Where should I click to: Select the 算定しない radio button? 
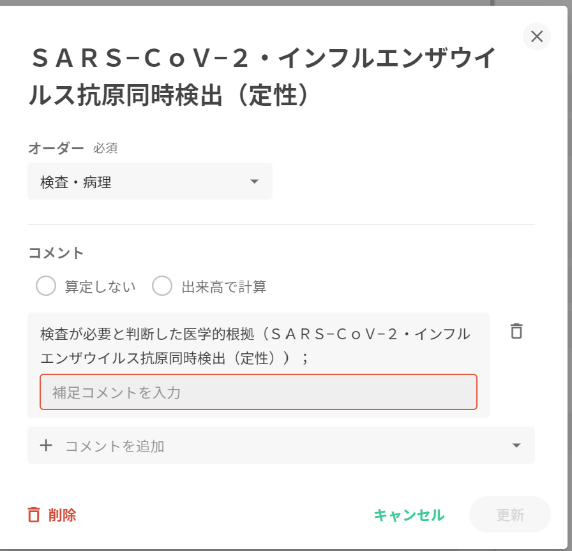pyautogui.click(x=46, y=286)
